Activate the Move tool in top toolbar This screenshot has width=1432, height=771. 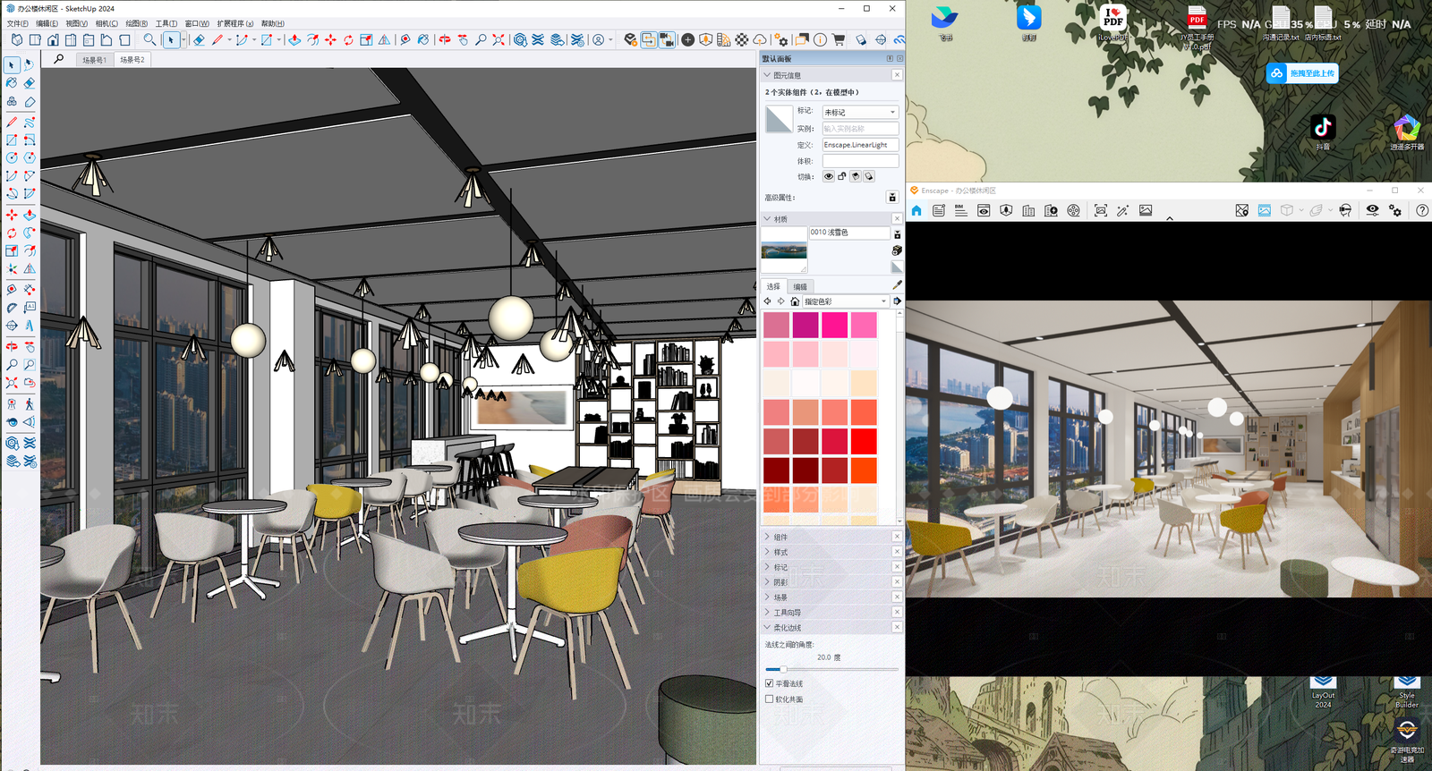click(330, 40)
